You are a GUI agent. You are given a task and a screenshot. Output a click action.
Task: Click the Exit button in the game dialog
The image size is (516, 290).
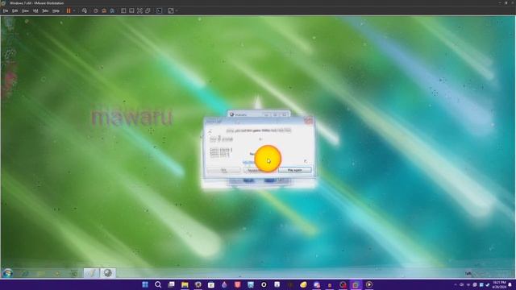pos(223,170)
